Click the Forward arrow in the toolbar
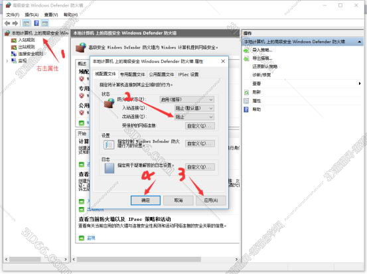Image resolution: width=367 pixels, height=274 pixels. pyautogui.click(x=15, y=23)
